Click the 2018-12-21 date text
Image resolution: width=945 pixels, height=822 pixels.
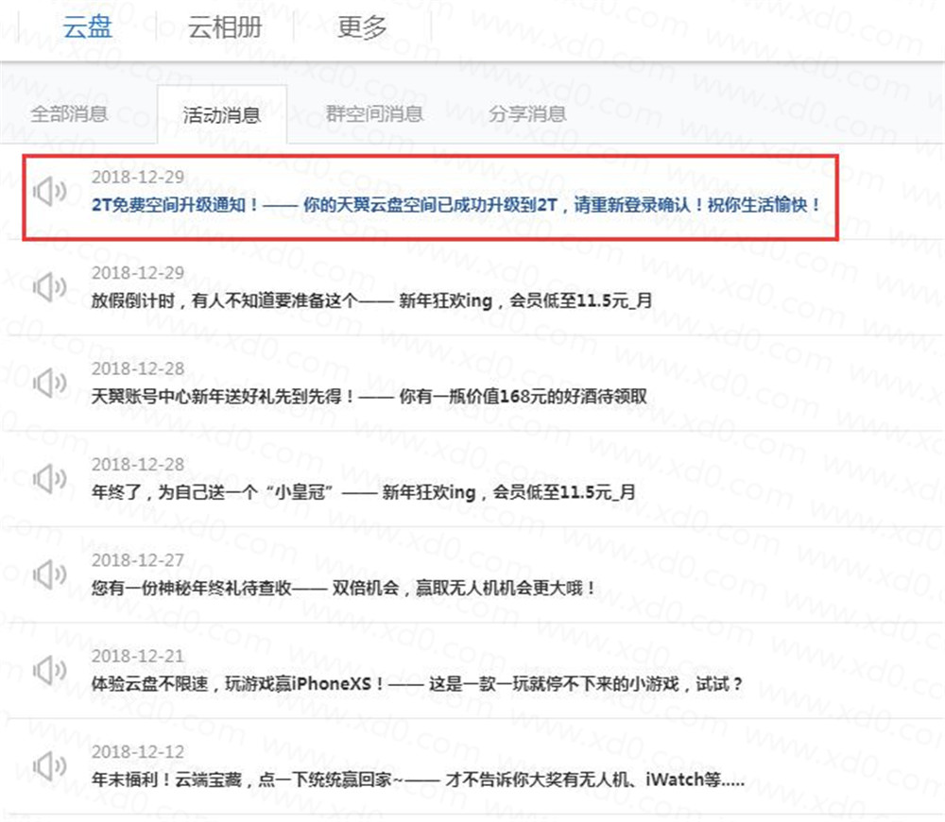138,656
